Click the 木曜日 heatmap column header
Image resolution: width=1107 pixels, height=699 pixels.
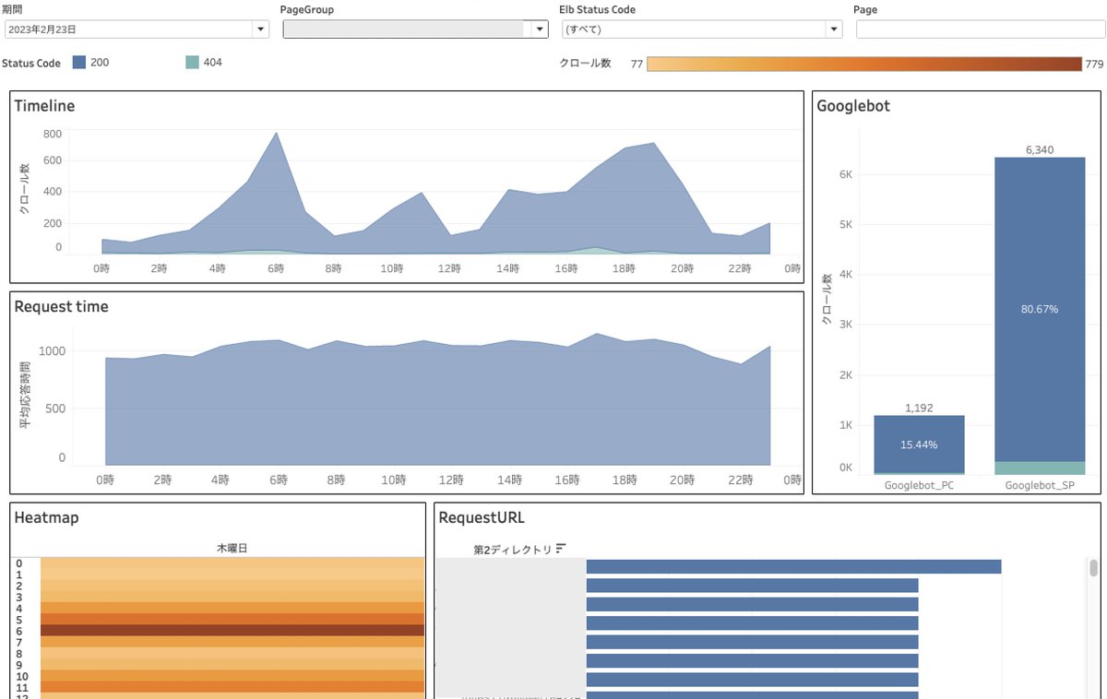point(232,548)
